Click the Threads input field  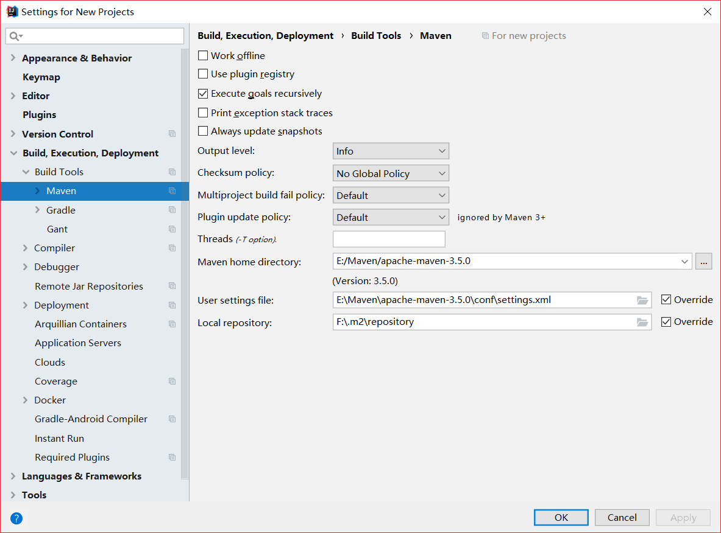click(389, 239)
